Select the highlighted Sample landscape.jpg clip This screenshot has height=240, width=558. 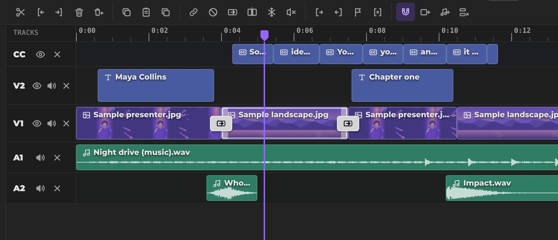pos(285,123)
